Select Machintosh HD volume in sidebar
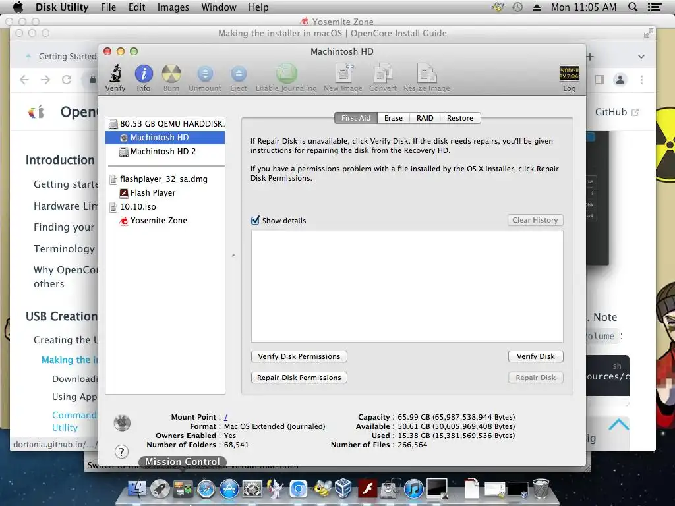 (165, 137)
